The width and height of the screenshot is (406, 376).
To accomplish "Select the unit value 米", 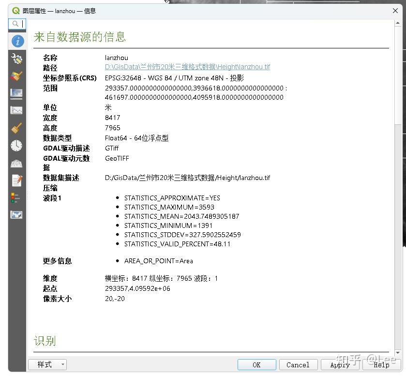I will (108, 107).
